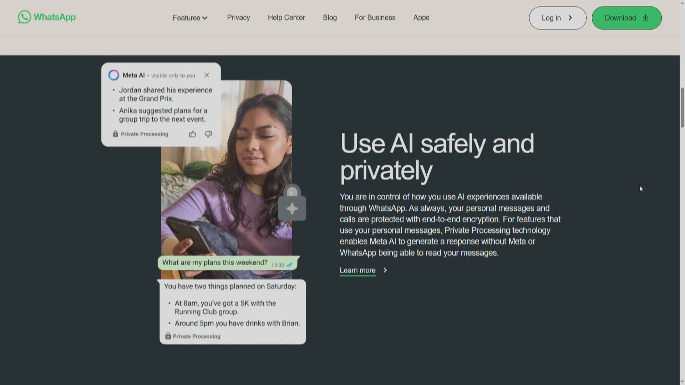685x385 pixels.
Task: Go to Help Center
Action: click(286, 17)
